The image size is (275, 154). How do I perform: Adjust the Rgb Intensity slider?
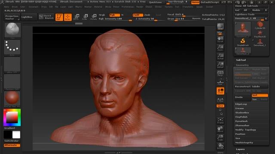116,19
